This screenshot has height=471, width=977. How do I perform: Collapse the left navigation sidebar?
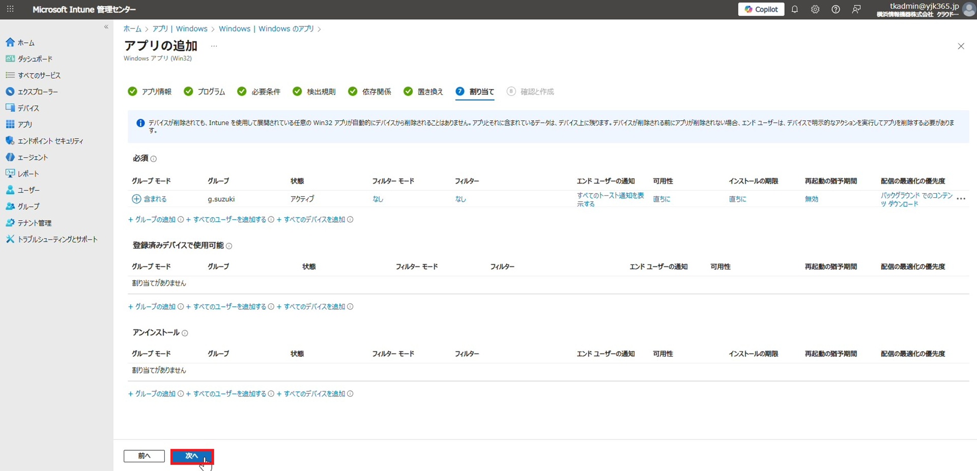(106, 27)
